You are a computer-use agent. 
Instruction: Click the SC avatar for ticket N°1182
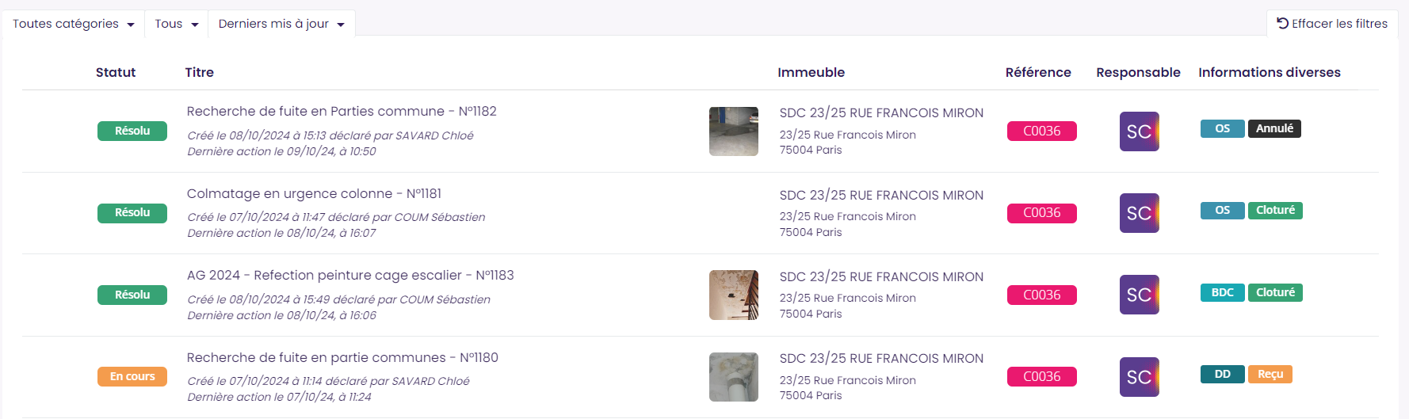coord(1139,131)
